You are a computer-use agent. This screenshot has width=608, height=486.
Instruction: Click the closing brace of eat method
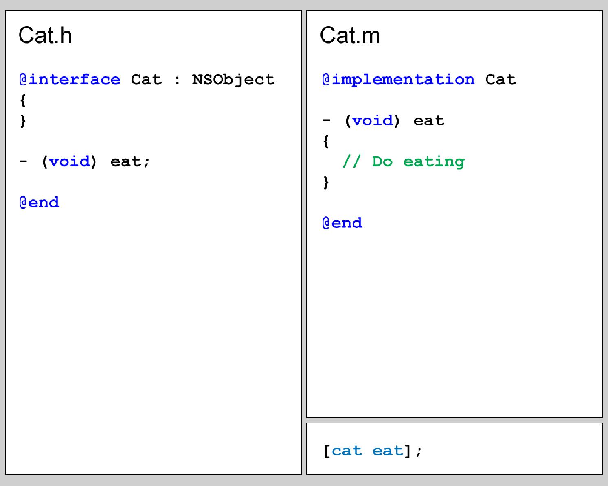(326, 182)
